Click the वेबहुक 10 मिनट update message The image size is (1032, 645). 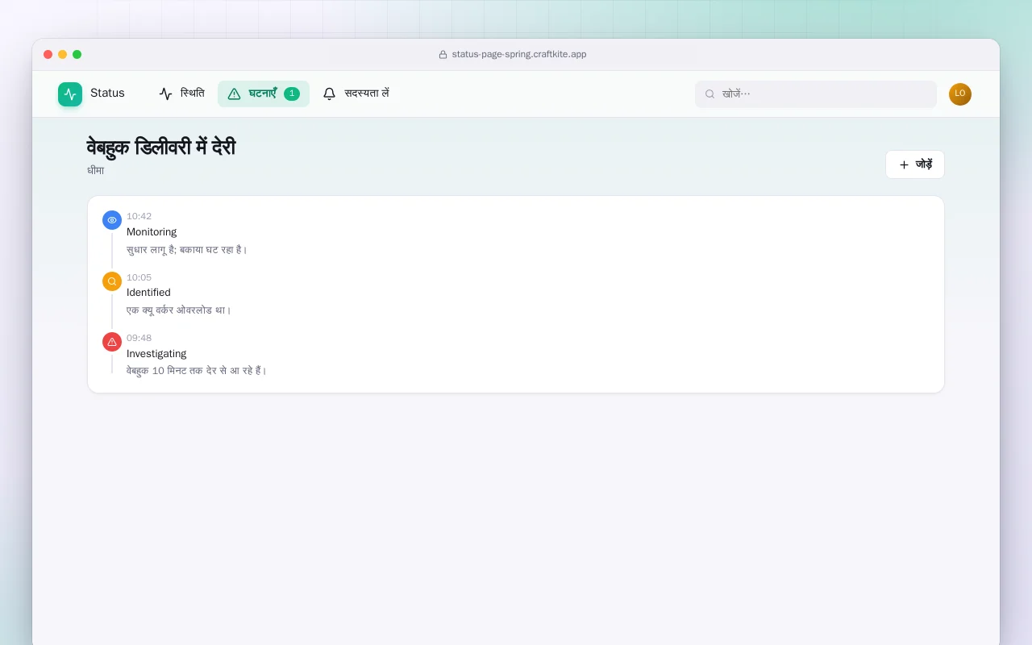pos(197,371)
